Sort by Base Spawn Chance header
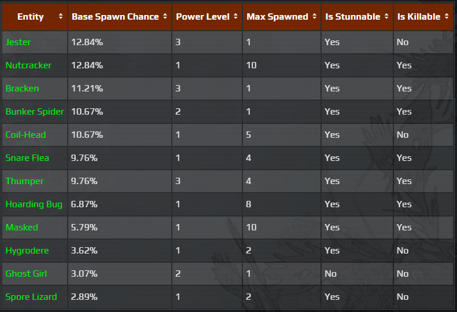The image size is (457, 312). click(x=115, y=17)
